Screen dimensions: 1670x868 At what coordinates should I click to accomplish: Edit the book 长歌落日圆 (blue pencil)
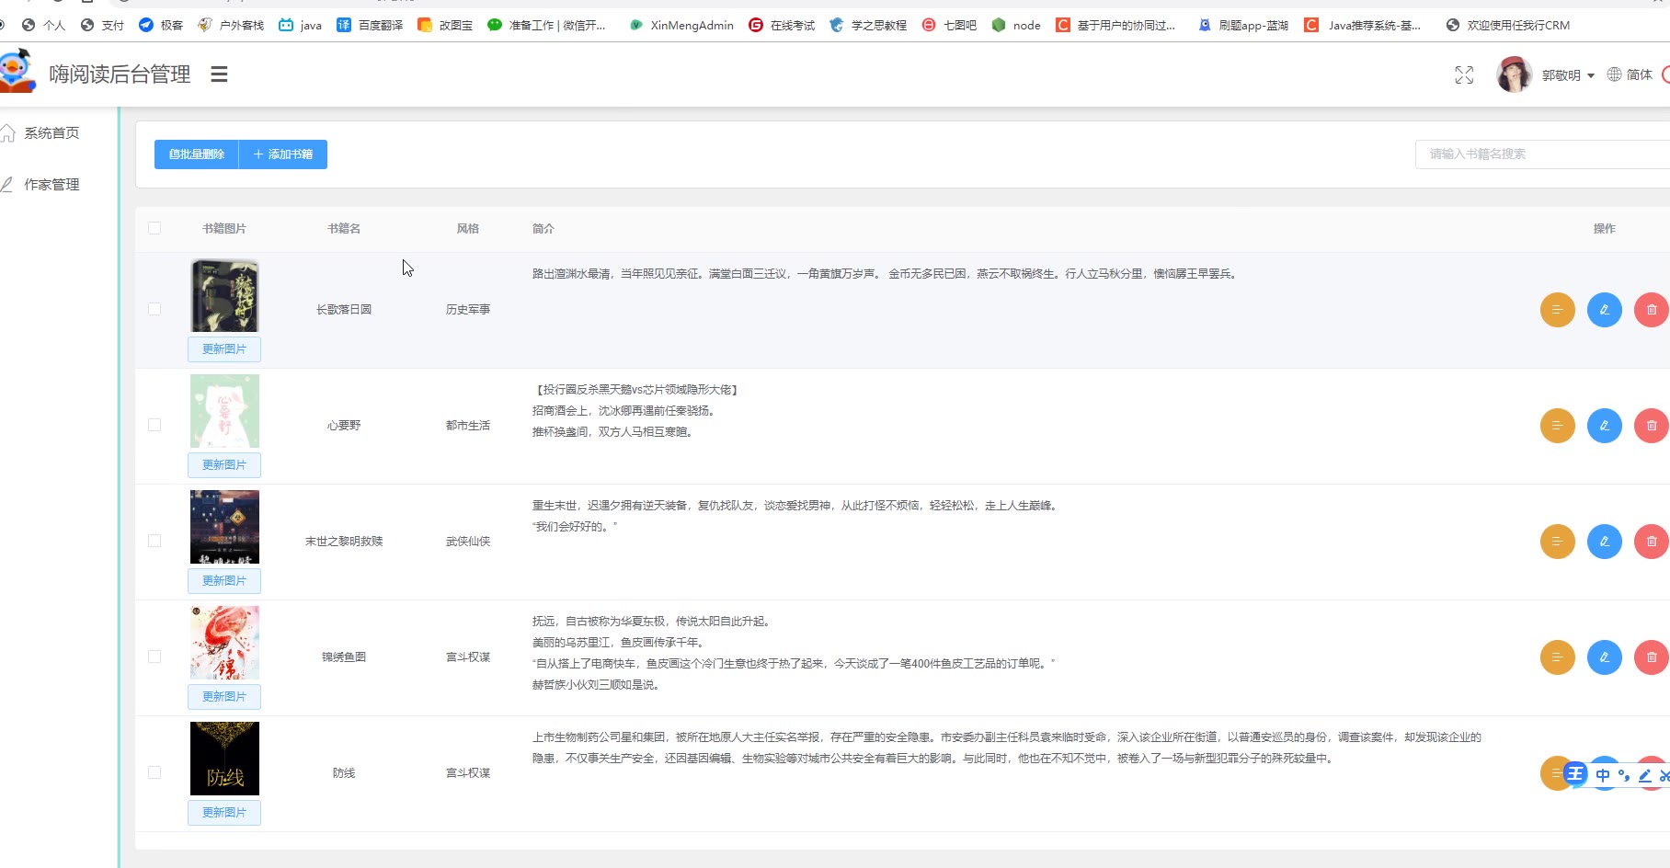[x=1605, y=310]
